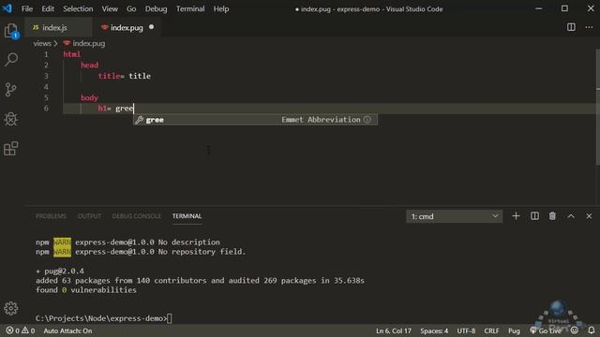Click Ln 6, Col 17 status entry
Image resolution: width=600 pixels, height=337 pixels.
[x=394, y=330]
